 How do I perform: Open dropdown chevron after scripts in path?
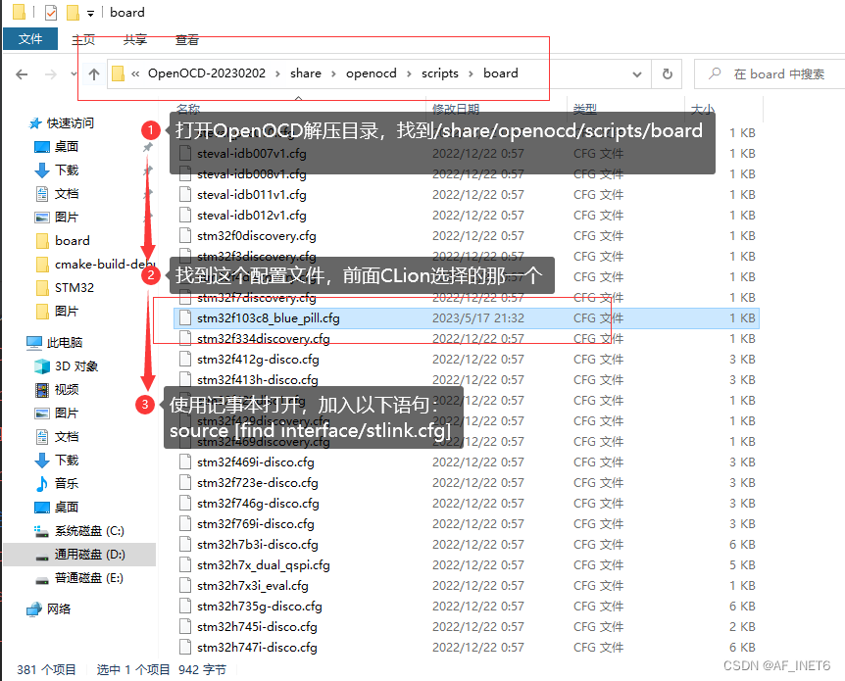pos(471,73)
